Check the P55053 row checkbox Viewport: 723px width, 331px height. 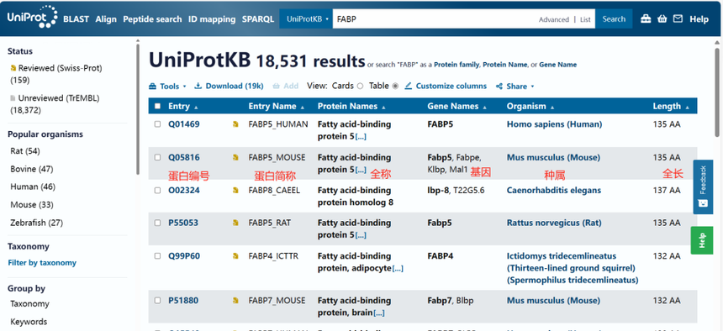pos(158,223)
